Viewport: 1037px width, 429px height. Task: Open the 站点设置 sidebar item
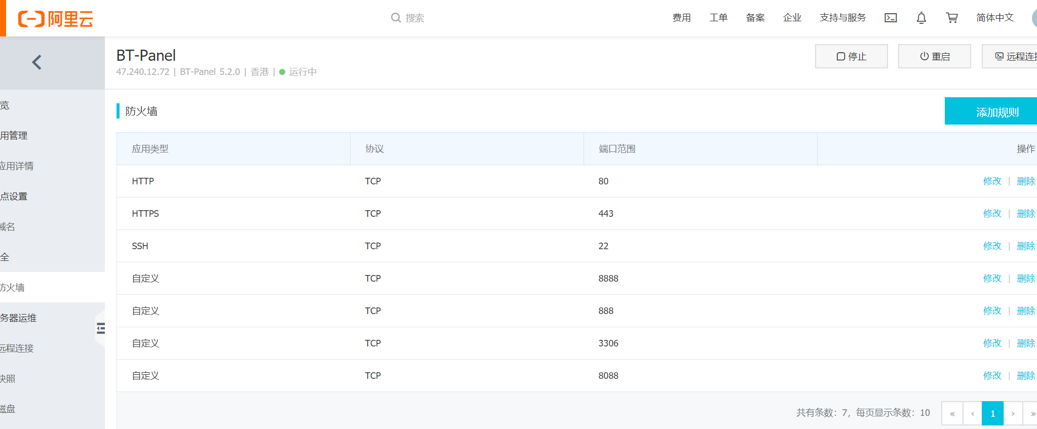click(x=52, y=196)
